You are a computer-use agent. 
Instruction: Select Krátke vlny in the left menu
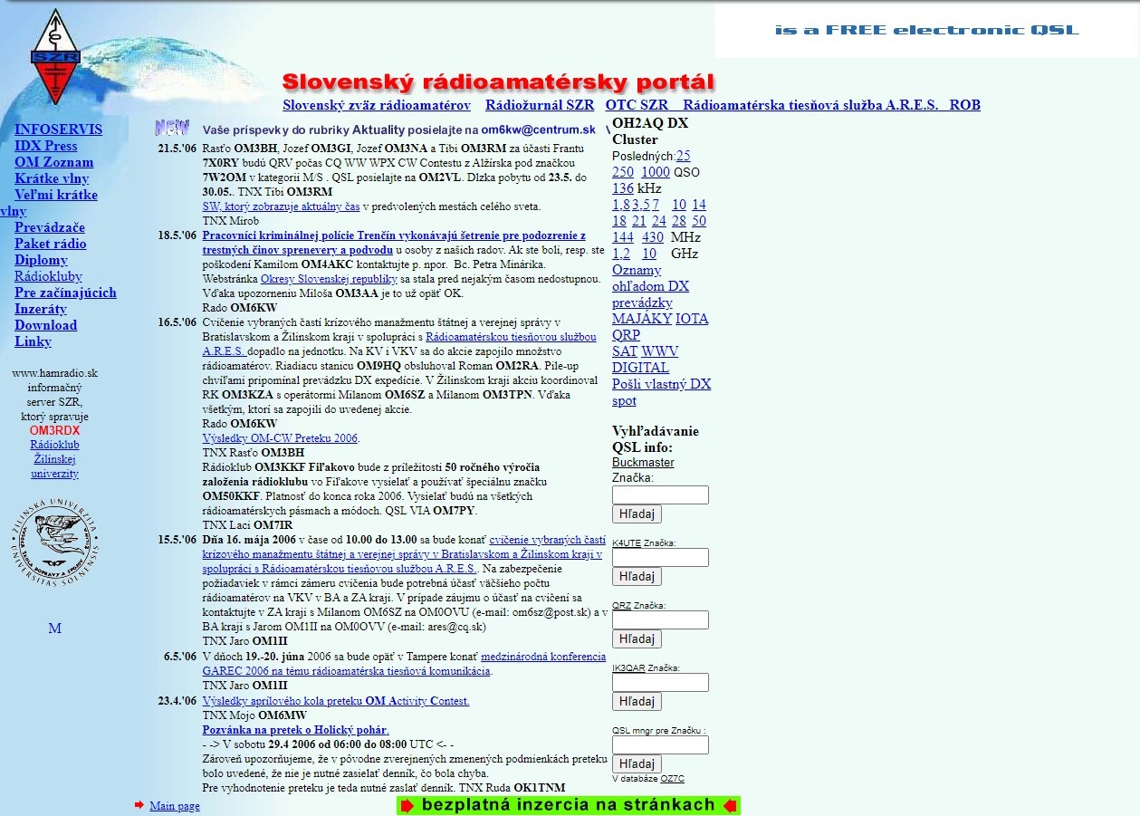coord(52,178)
